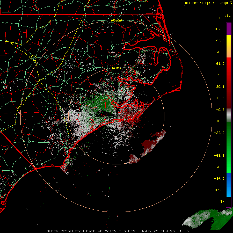This screenshot has height=233, width=233.
Task: Click the -94.2 velocity scale value
Action: (x=219, y=179)
